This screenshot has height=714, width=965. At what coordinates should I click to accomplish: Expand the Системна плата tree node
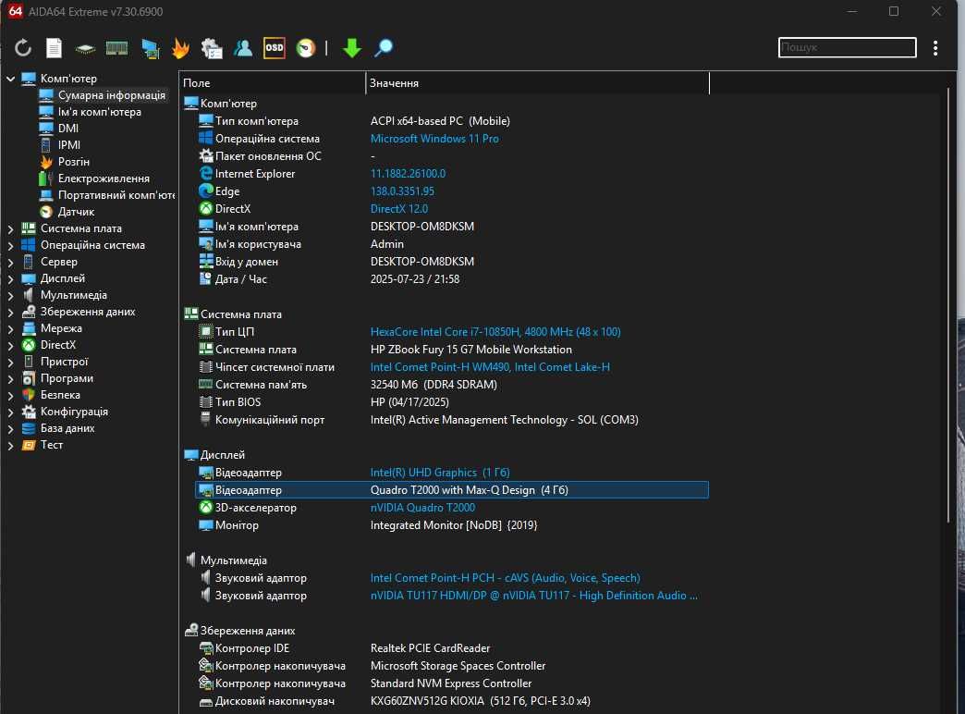[x=10, y=228]
